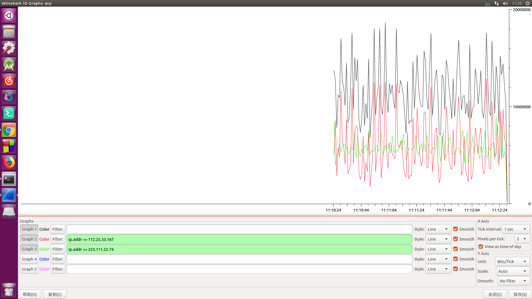Open the colored cubes application
This screenshot has width=532, height=299.
9,146
